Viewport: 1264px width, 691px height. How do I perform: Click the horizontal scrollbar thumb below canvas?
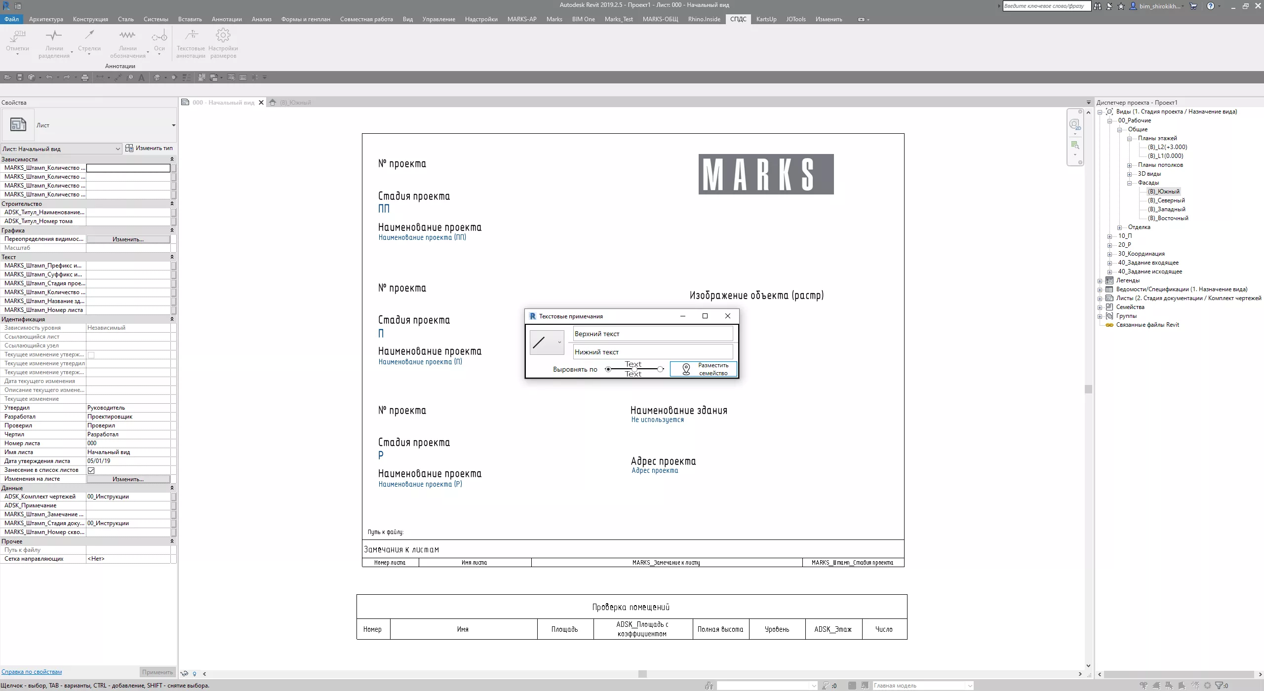(642, 674)
